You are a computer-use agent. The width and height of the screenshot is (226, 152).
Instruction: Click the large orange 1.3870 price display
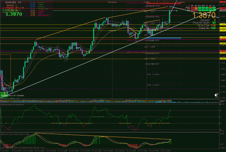tap(204, 15)
